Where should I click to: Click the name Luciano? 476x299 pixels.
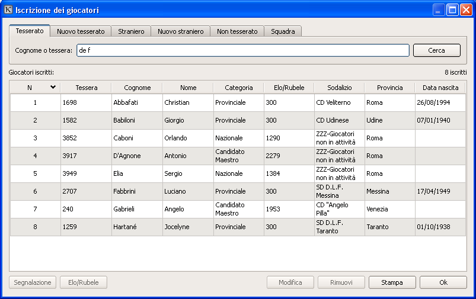[175, 191]
